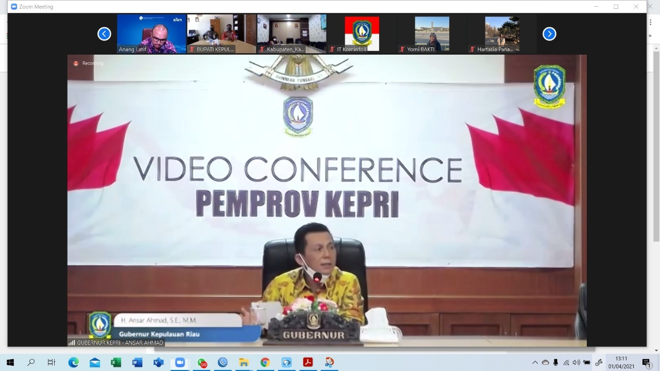Open Microsoft Excel from the taskbar
The width and height of the screenshot is (660, 371).
pos(114,363)
